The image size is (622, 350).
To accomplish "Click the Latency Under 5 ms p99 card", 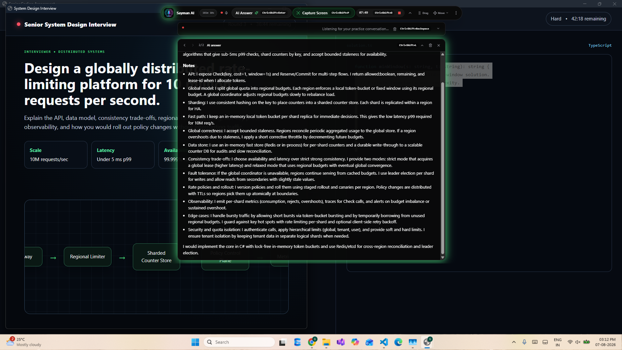I will tap(123, 155).
